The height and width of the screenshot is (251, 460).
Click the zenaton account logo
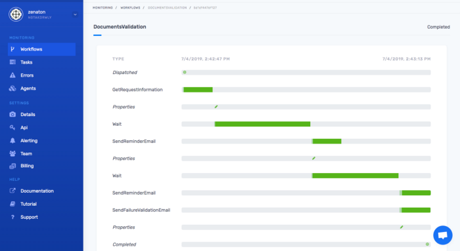click(16, 14)
